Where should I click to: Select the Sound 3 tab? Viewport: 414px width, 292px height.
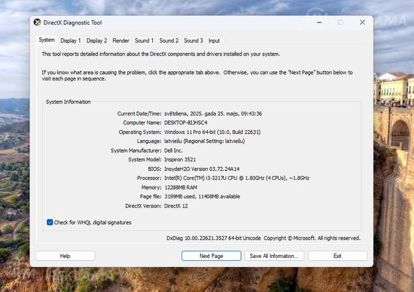click(x=193, y=41)
